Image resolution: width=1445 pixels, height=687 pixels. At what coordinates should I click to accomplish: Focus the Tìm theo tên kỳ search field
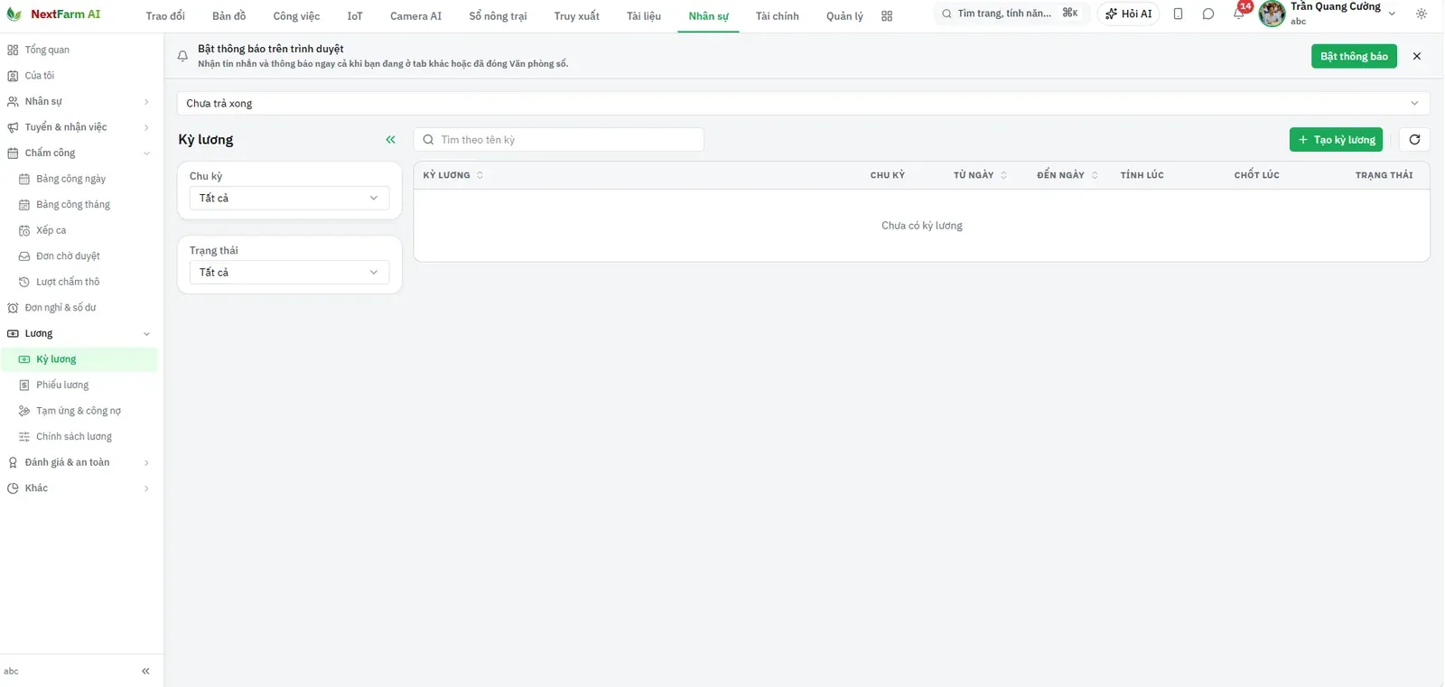click(559, 140)
